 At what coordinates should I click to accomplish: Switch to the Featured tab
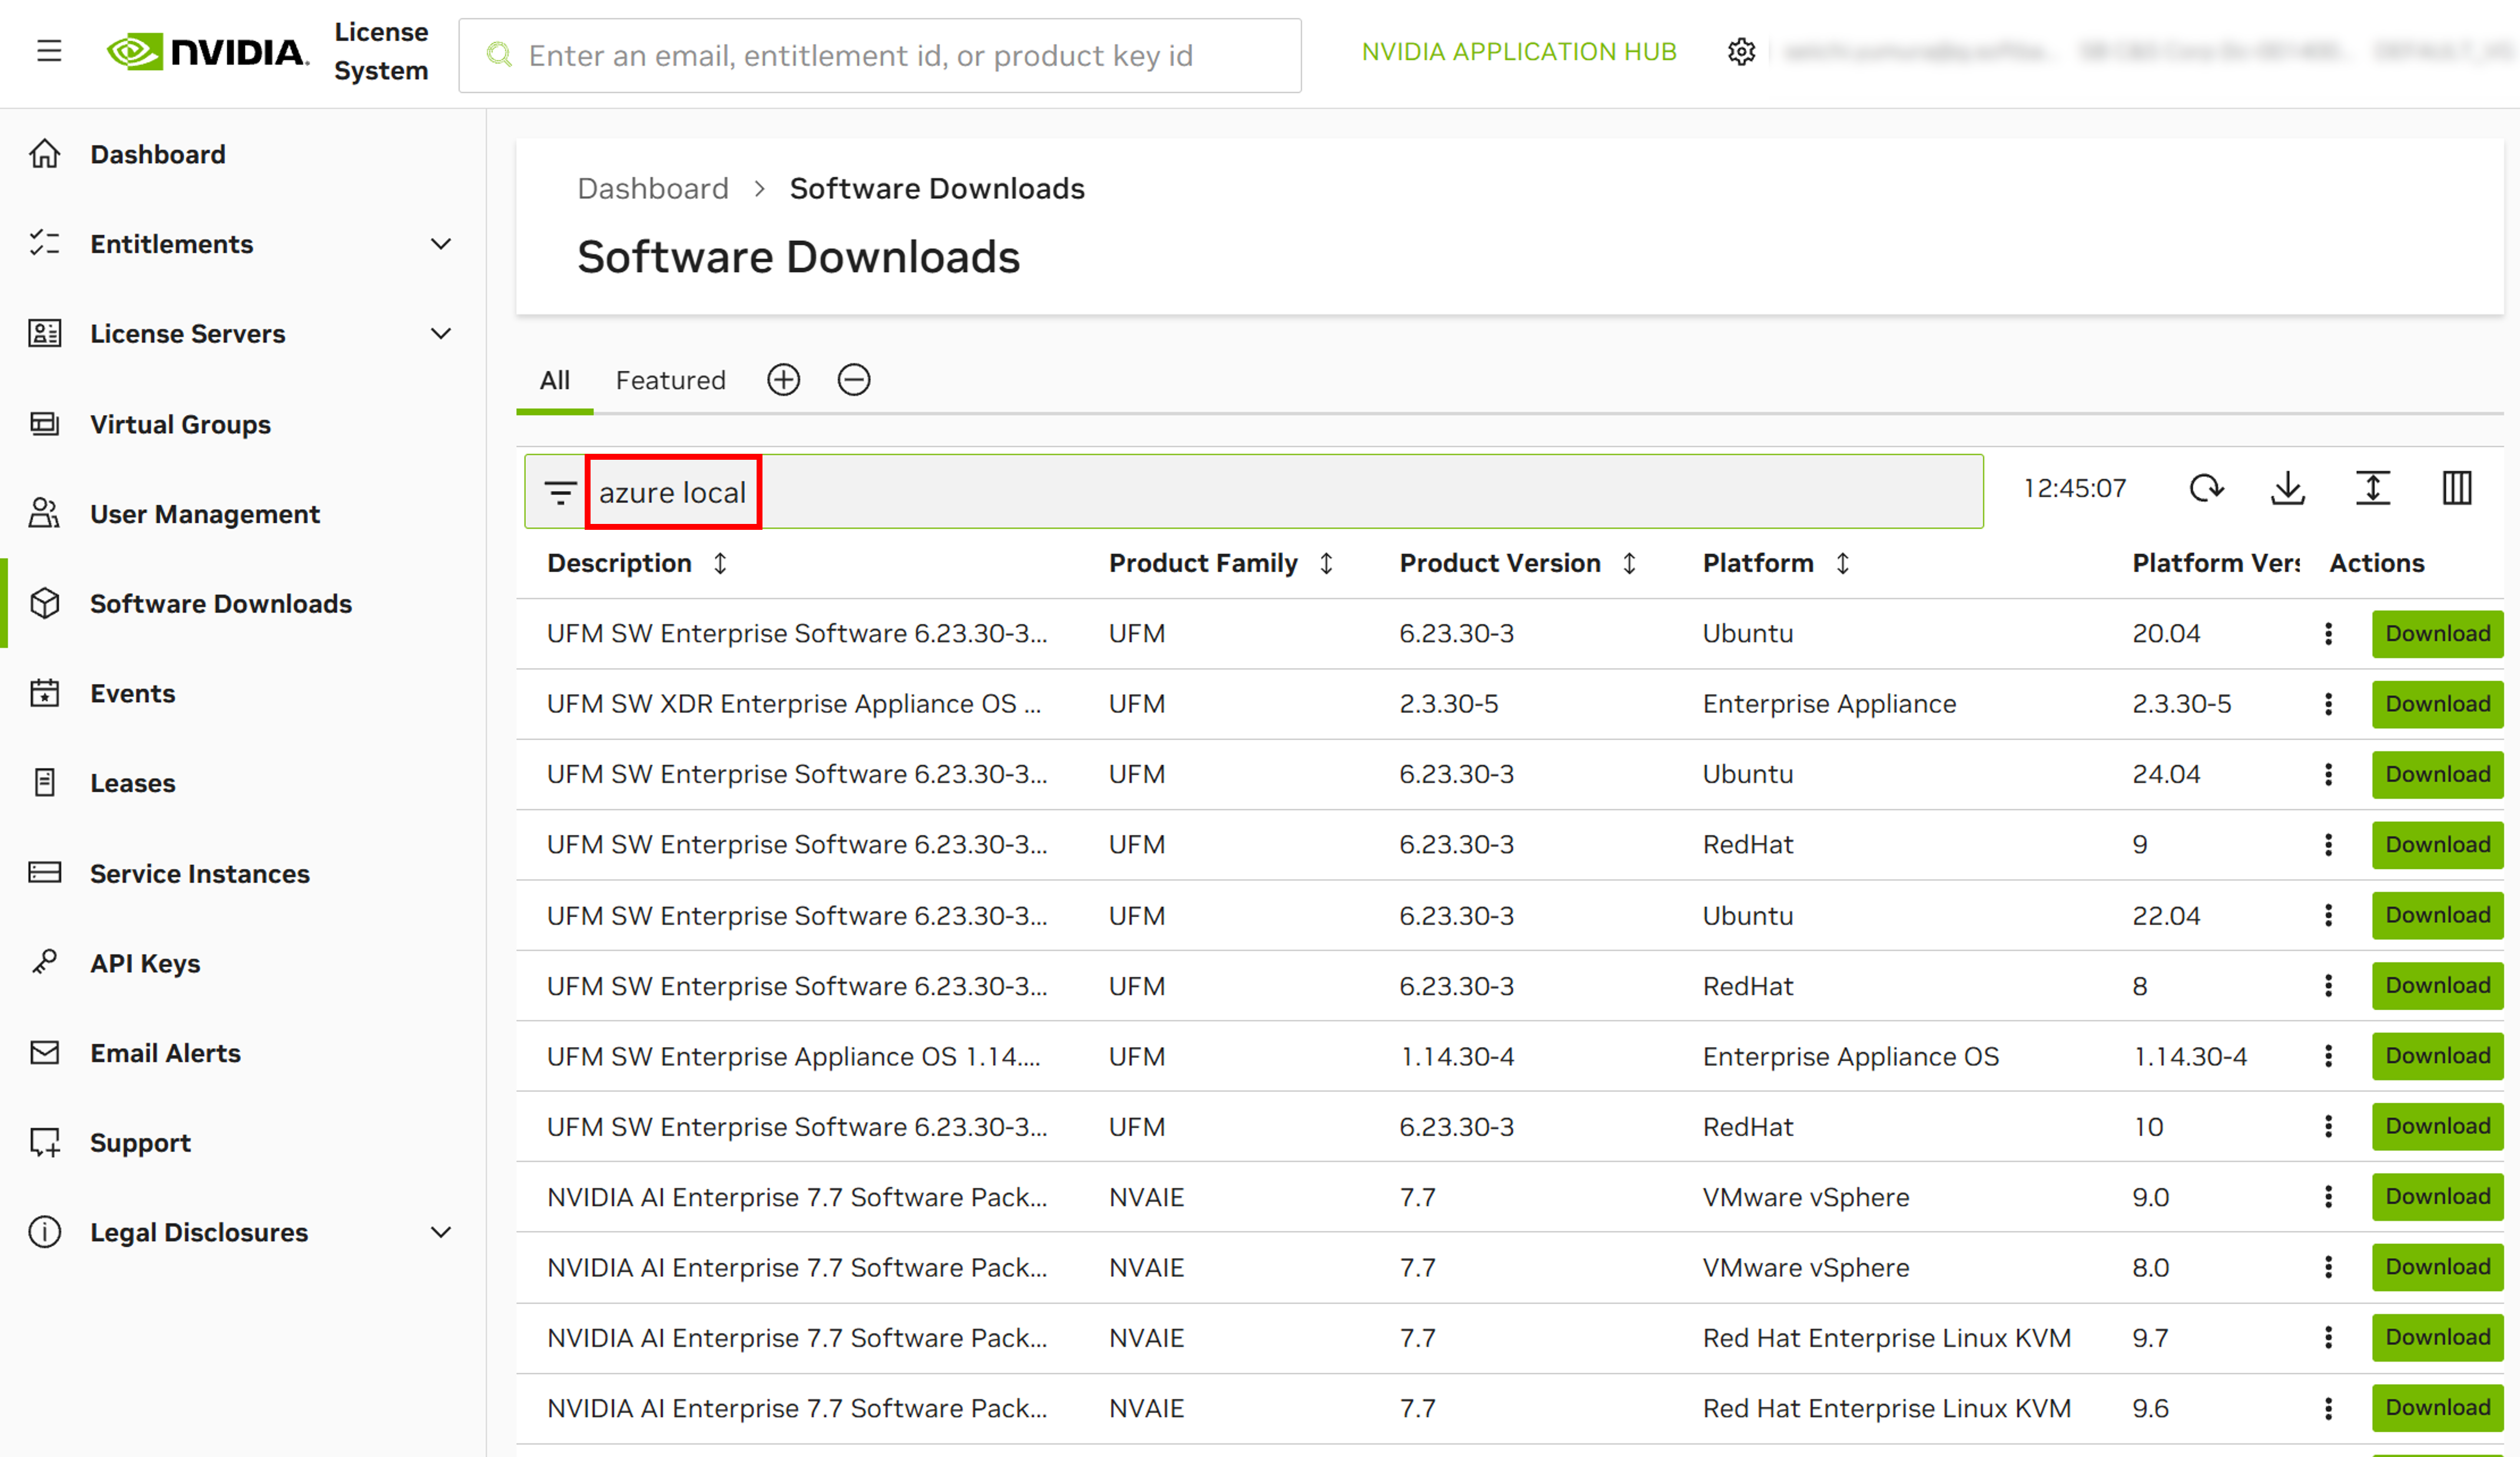coord(670,381)
